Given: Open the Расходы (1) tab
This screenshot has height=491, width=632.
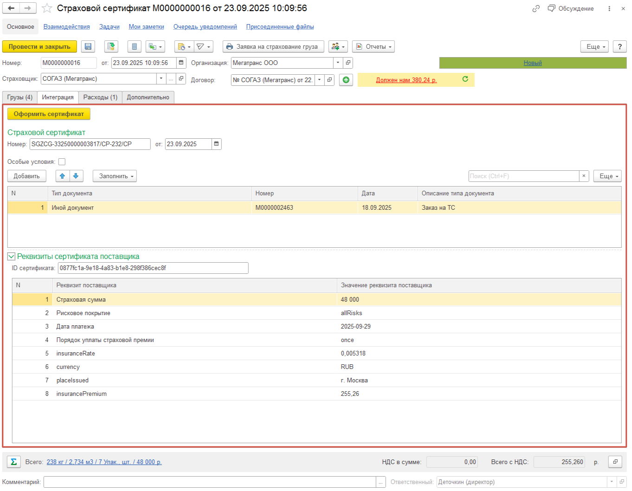Looking at the screenshot, I should 100,97.
